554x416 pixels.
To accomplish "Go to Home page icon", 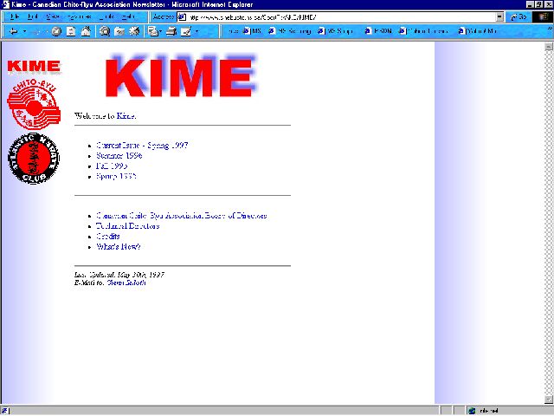I will click(x=86, y=31).
